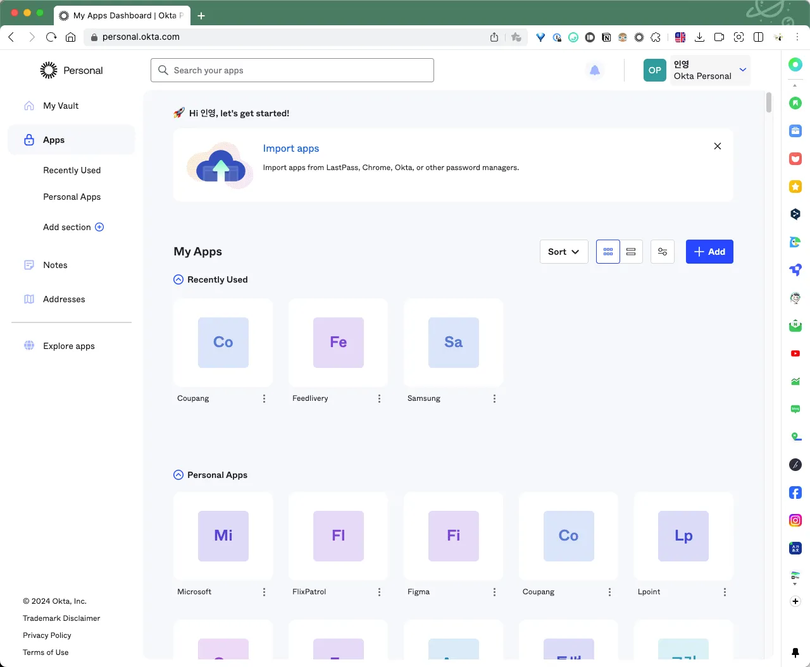Viewport: 810px width, 667px height.
Task: Open the Feedlivery app tile
Action: pos(339,343)
